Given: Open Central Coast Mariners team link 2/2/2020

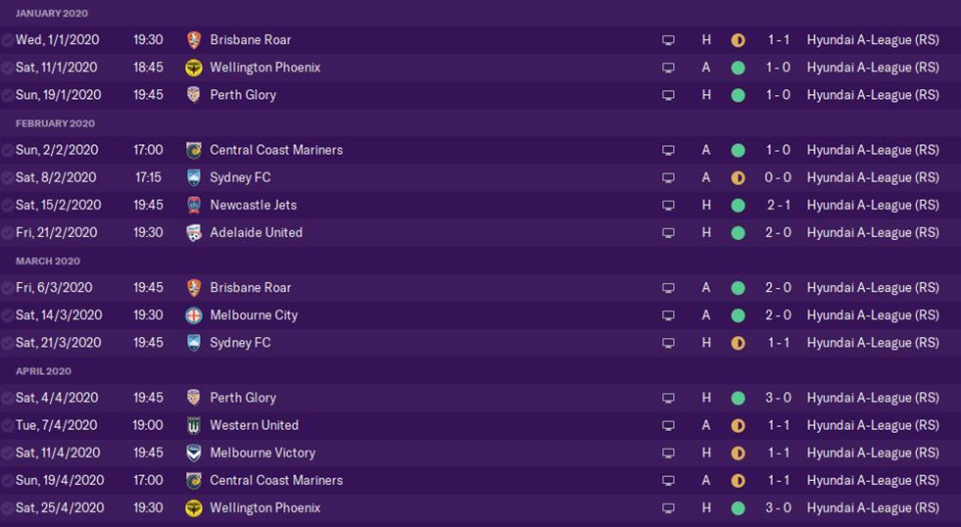Looking at the screenshot, I should (x=276, y=150).
